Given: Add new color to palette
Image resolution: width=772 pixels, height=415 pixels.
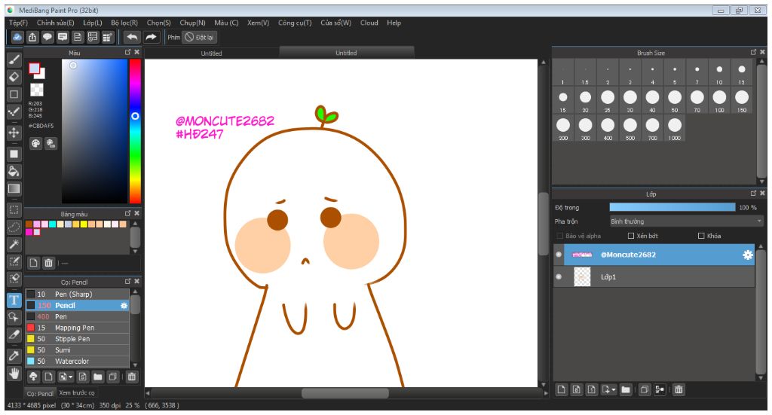Looking at the screenshot, I should coord(33,263).
